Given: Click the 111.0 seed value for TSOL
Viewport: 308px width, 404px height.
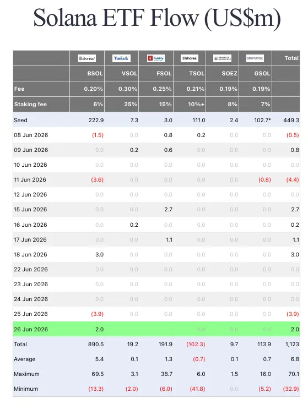Looking at the screenshot, I should coord(199,120).
